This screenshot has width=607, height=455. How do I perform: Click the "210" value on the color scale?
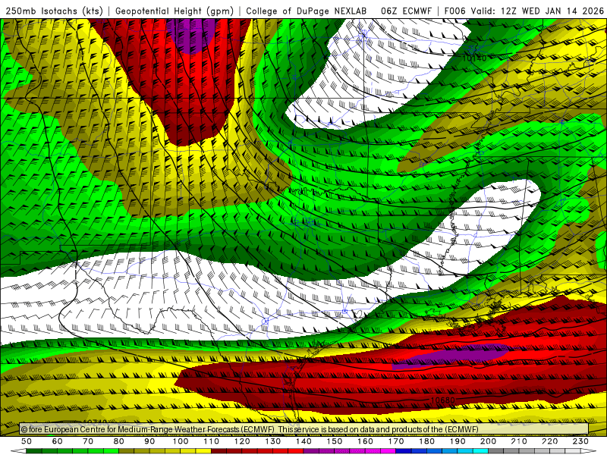pyautogui.click(x=519, y=441)
